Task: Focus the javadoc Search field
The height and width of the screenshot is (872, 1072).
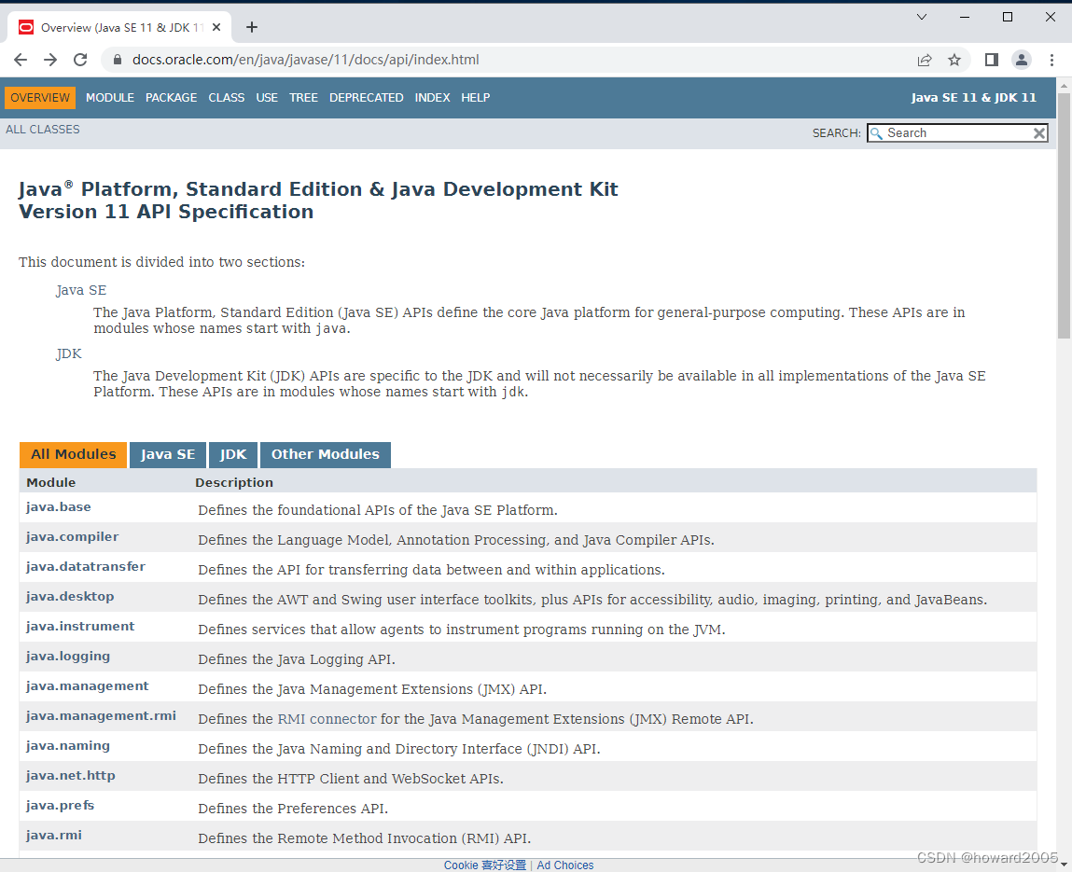Action: click(958, 133)
